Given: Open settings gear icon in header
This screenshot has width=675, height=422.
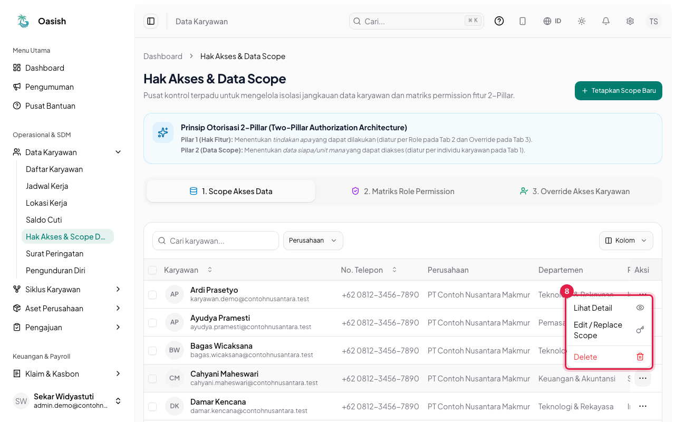Looking at the screenshot, I should point(630,21).
